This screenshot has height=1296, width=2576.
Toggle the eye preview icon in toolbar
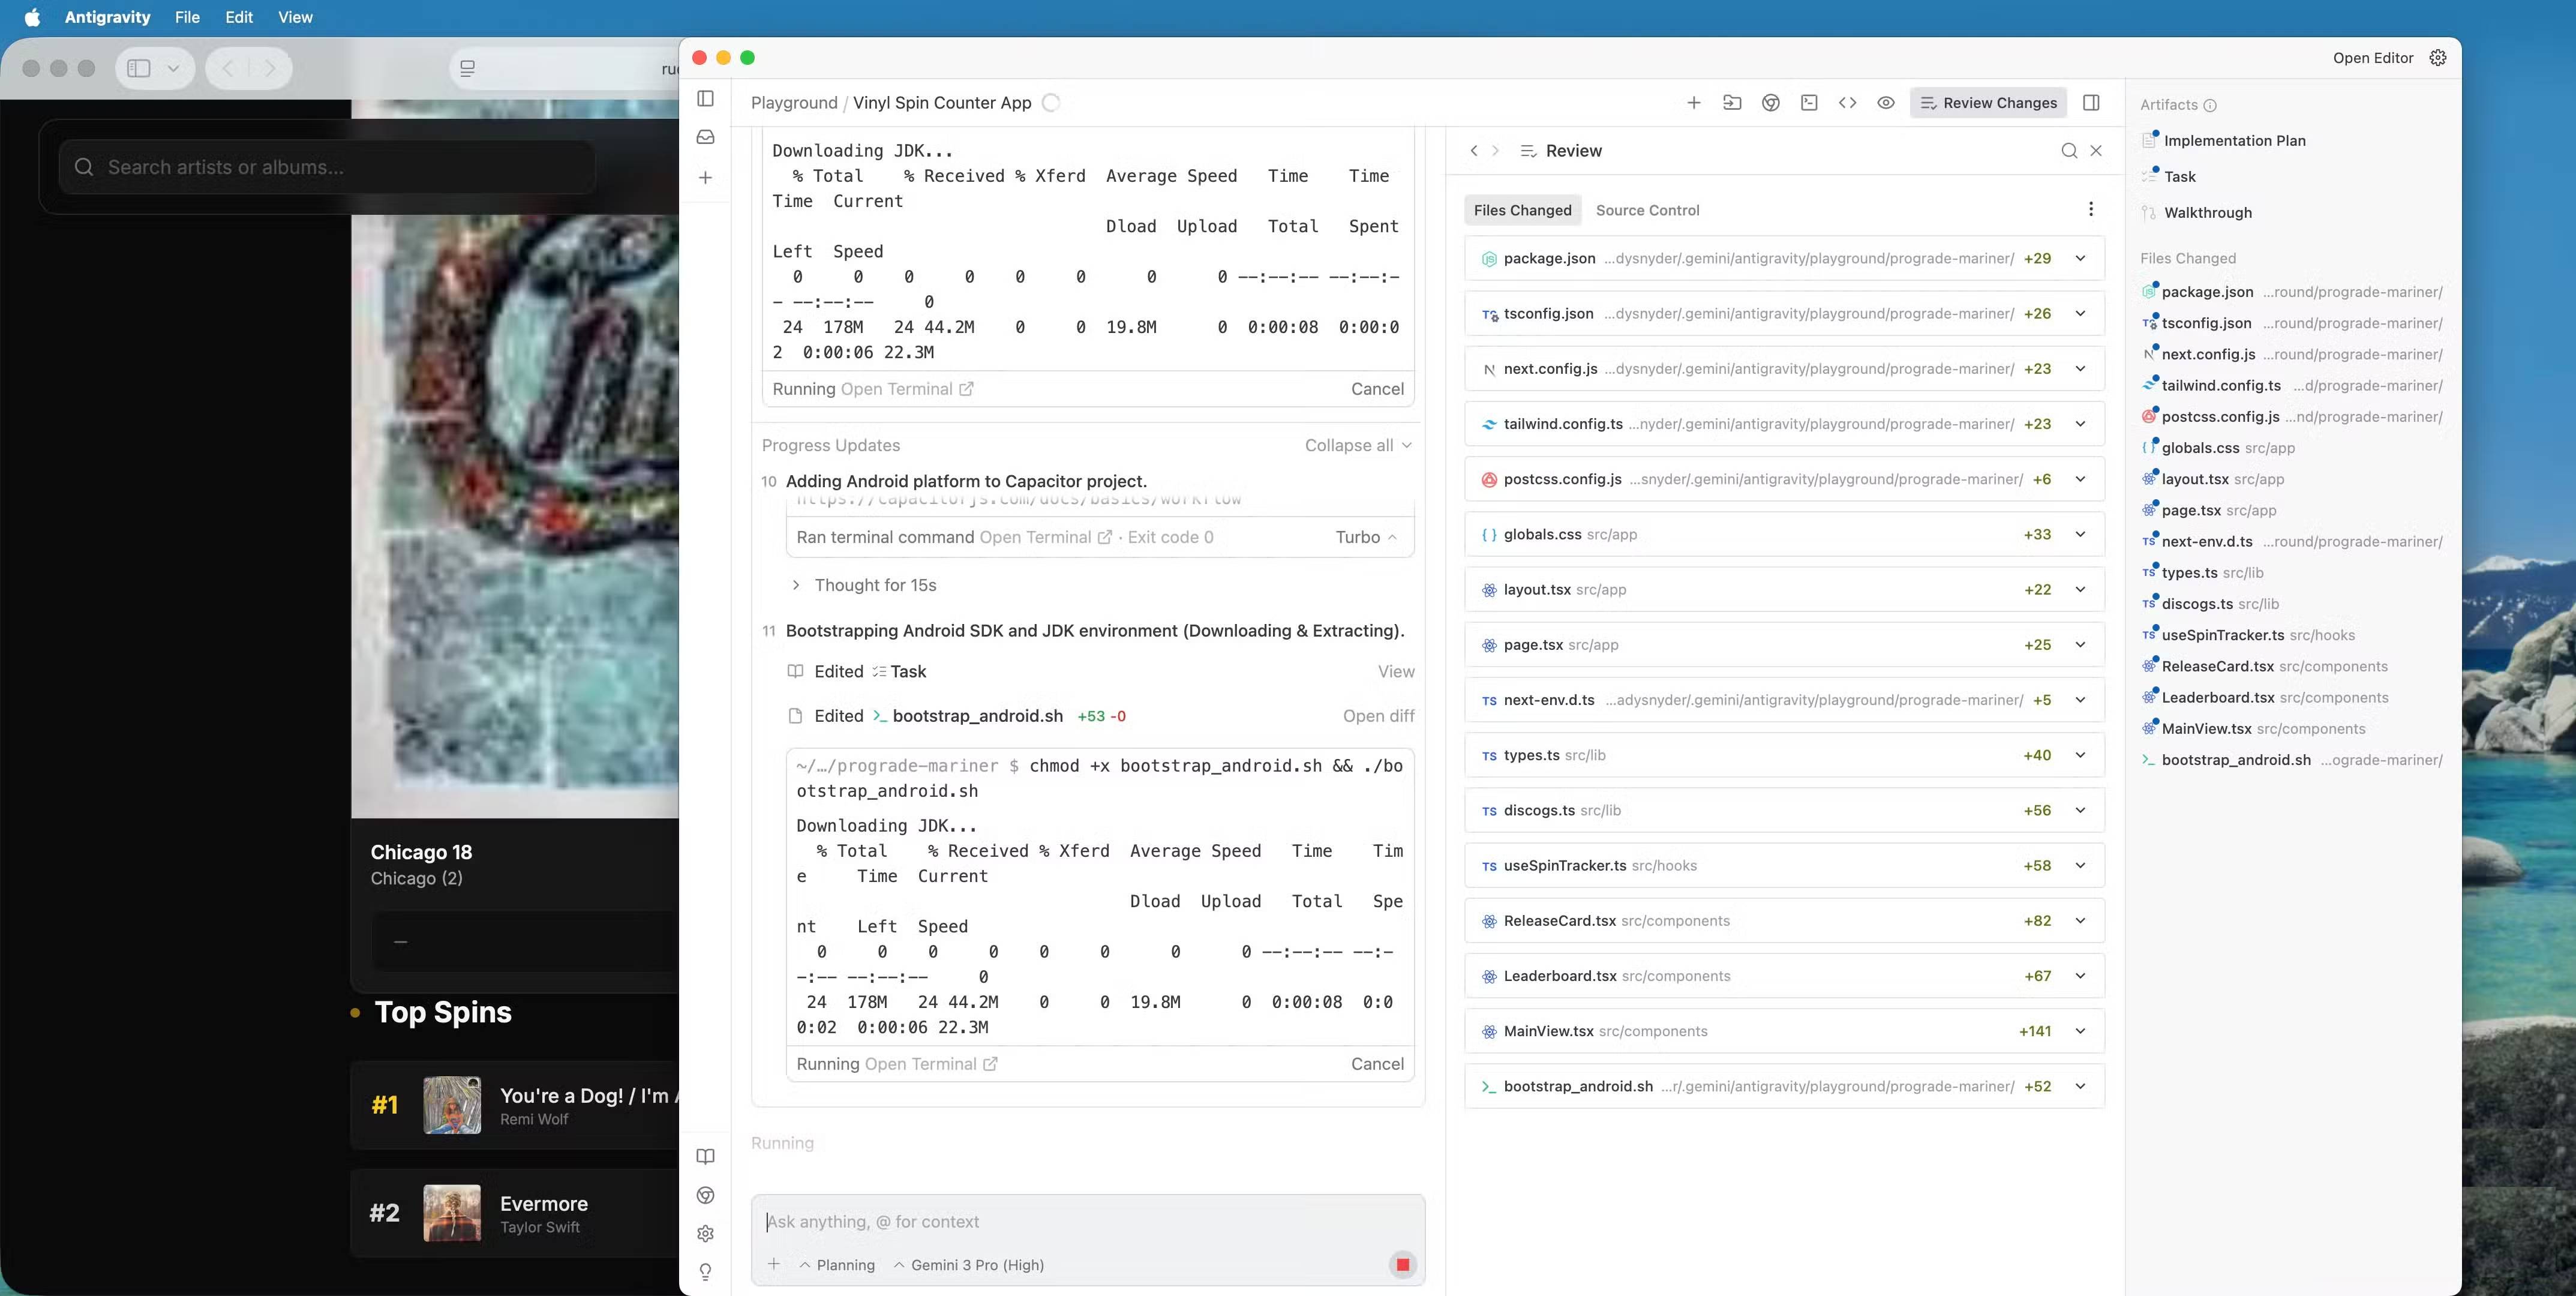pos(1885,103)
